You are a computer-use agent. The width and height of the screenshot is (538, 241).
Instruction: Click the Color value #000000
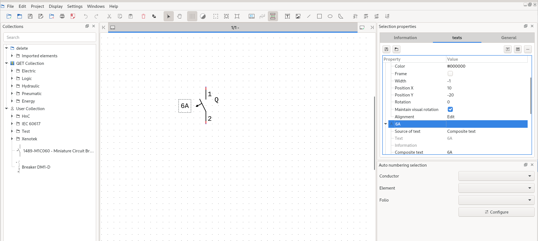(456, 66)
